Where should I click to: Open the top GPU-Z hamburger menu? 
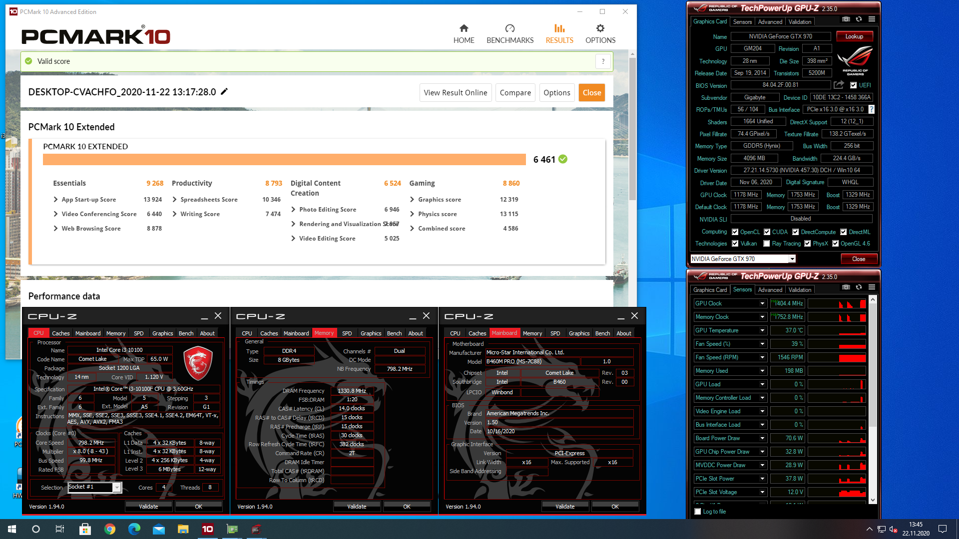[872, 19]
